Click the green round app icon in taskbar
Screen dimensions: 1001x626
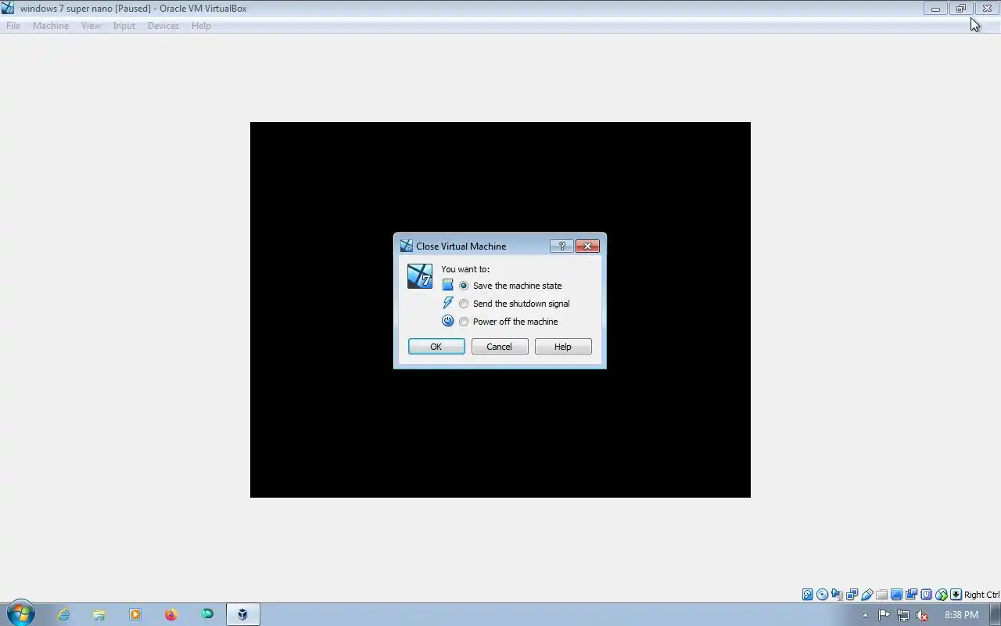click(207, 615)
